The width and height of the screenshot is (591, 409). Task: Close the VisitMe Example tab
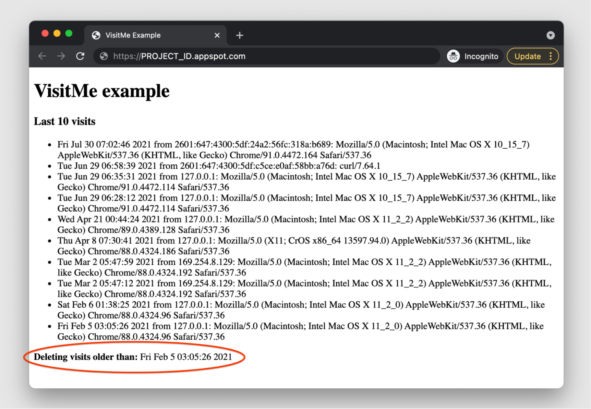click(x=217, y=35)
